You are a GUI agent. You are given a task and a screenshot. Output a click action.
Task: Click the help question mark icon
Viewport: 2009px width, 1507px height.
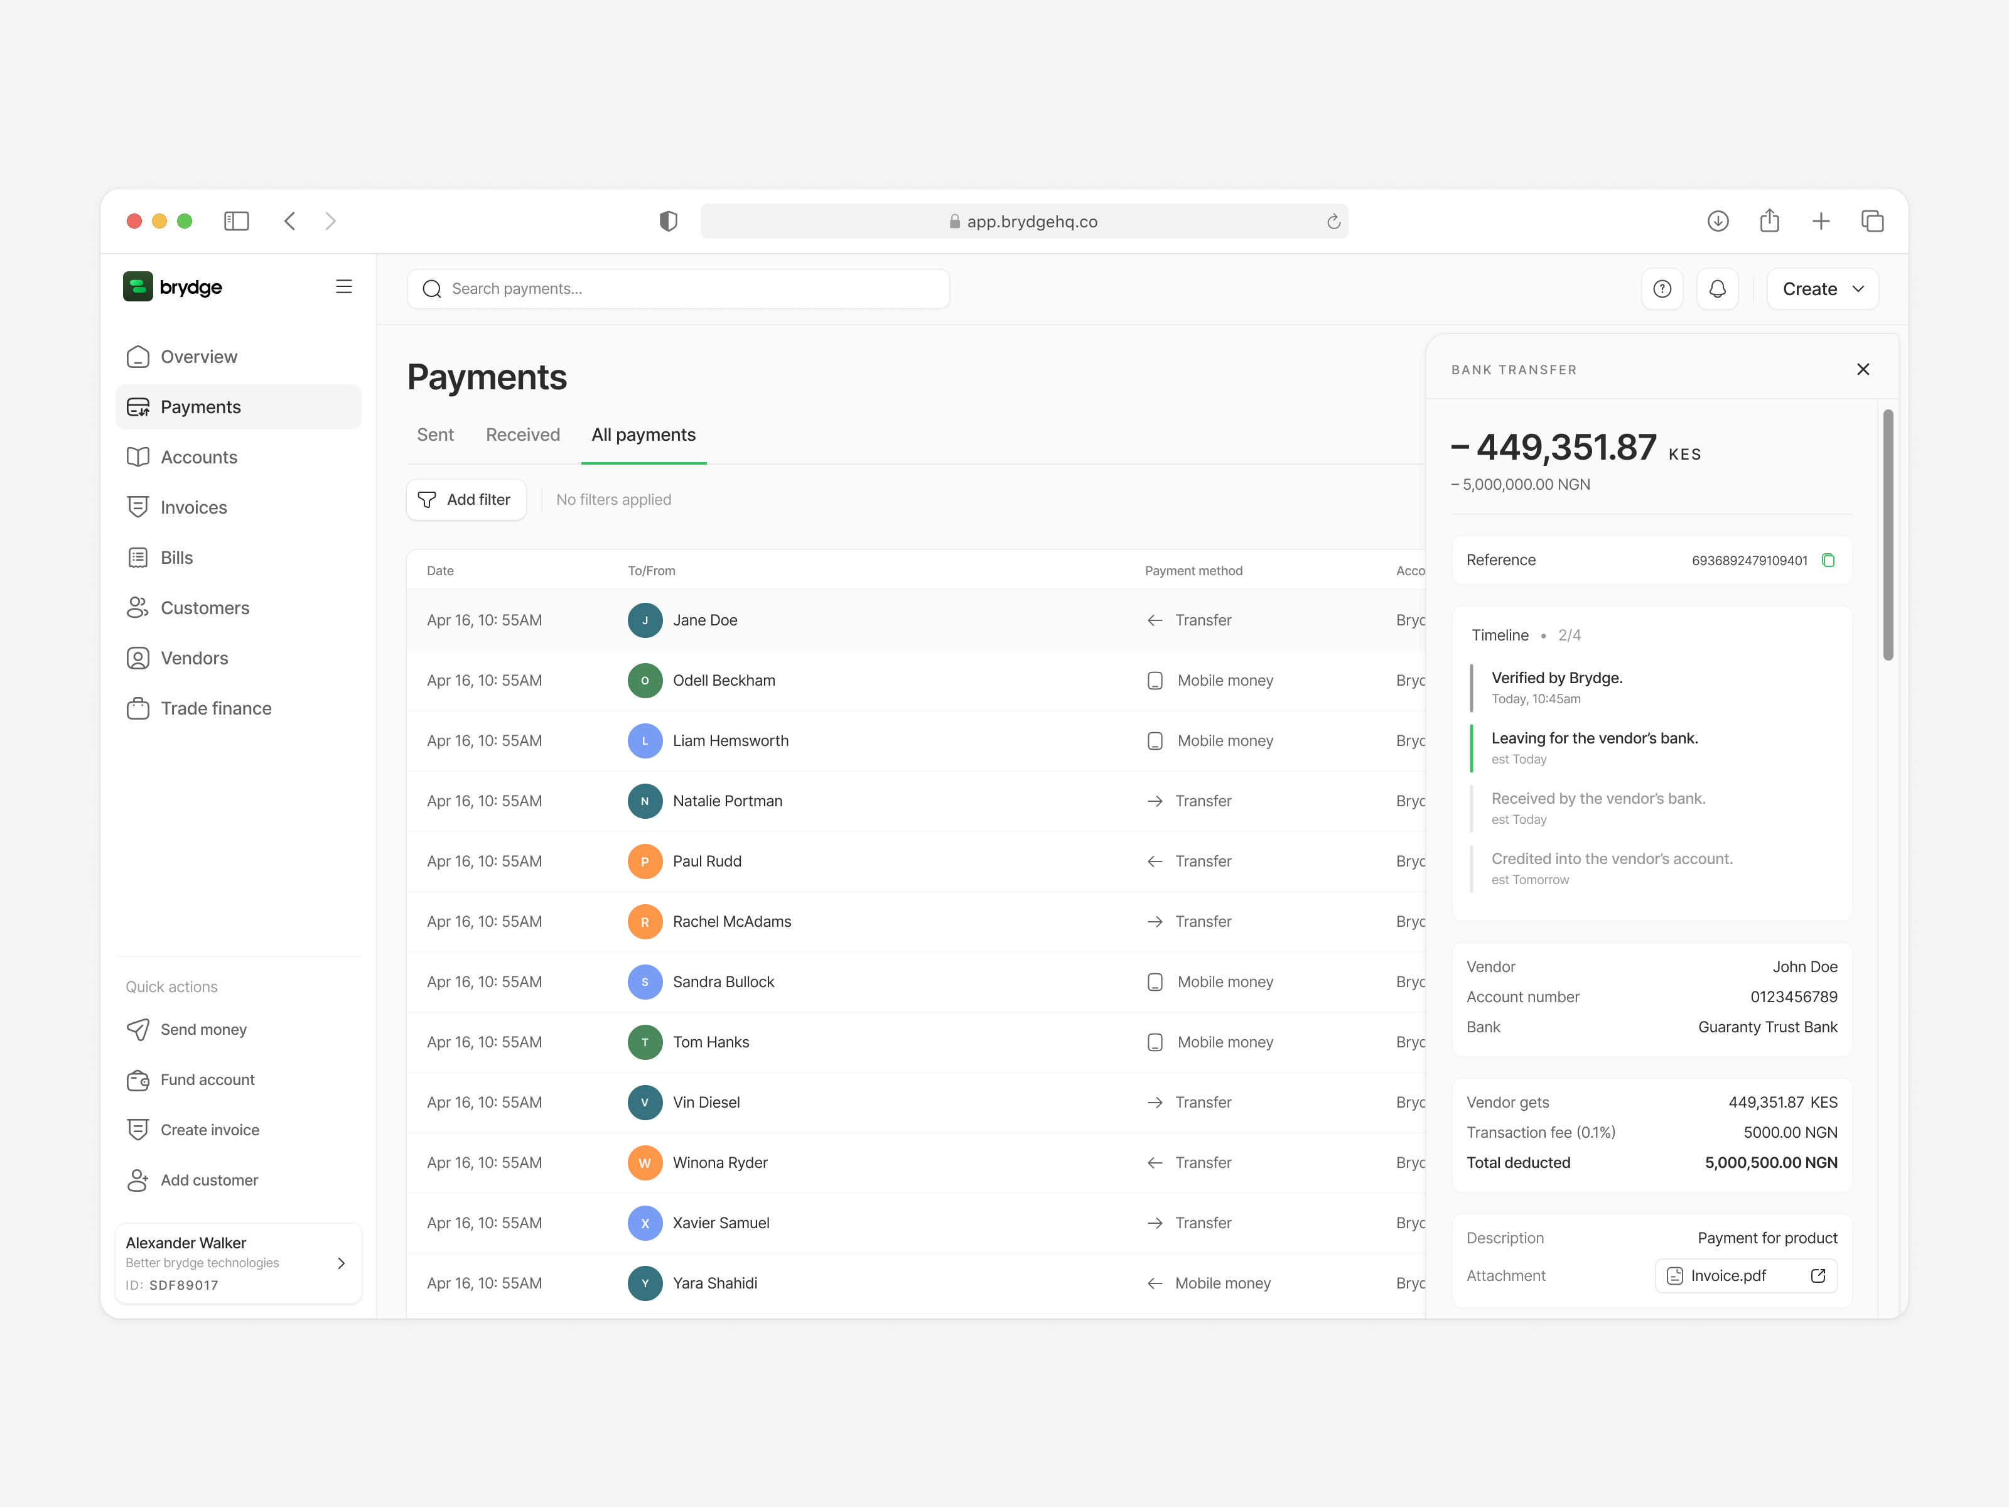(x=1662, y=289)
